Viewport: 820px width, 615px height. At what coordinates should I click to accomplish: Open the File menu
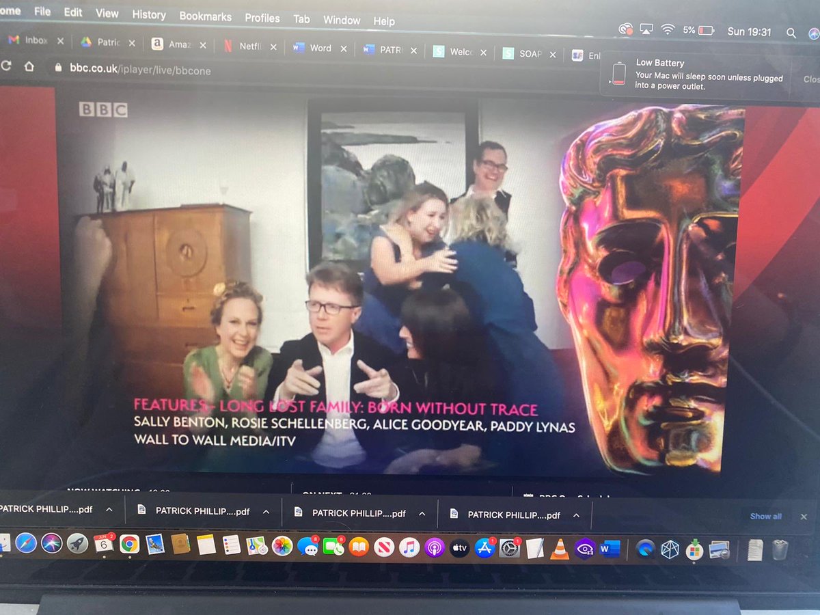[x=42, y=12]
